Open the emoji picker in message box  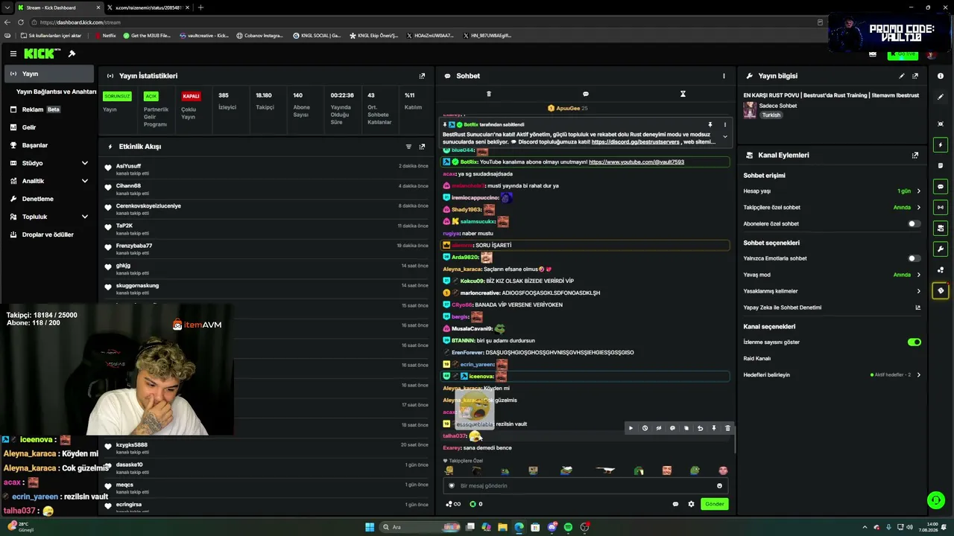(x=719, y=486)
